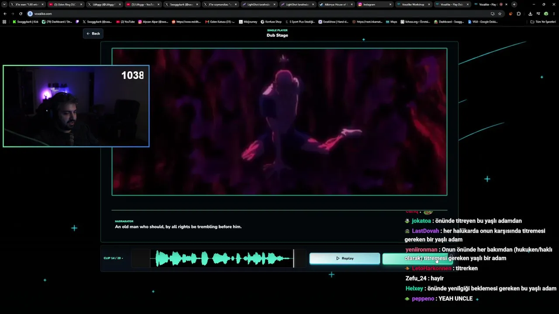
Task: Close the '(5) Elden Ring DLC' tab
Action: (81, 4)
